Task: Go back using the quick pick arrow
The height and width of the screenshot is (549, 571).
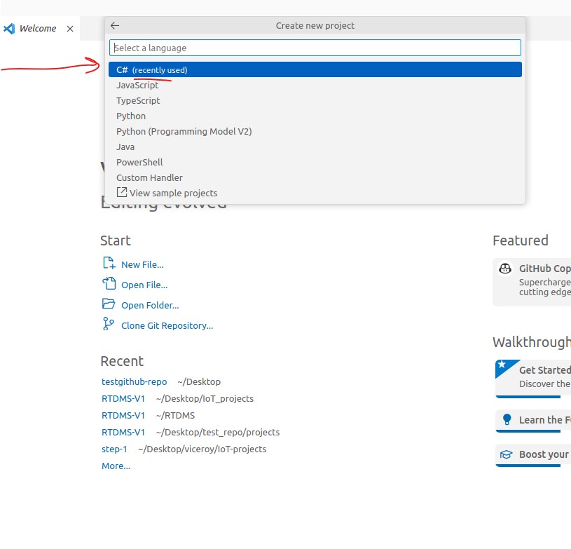Action: coord(115,25)
